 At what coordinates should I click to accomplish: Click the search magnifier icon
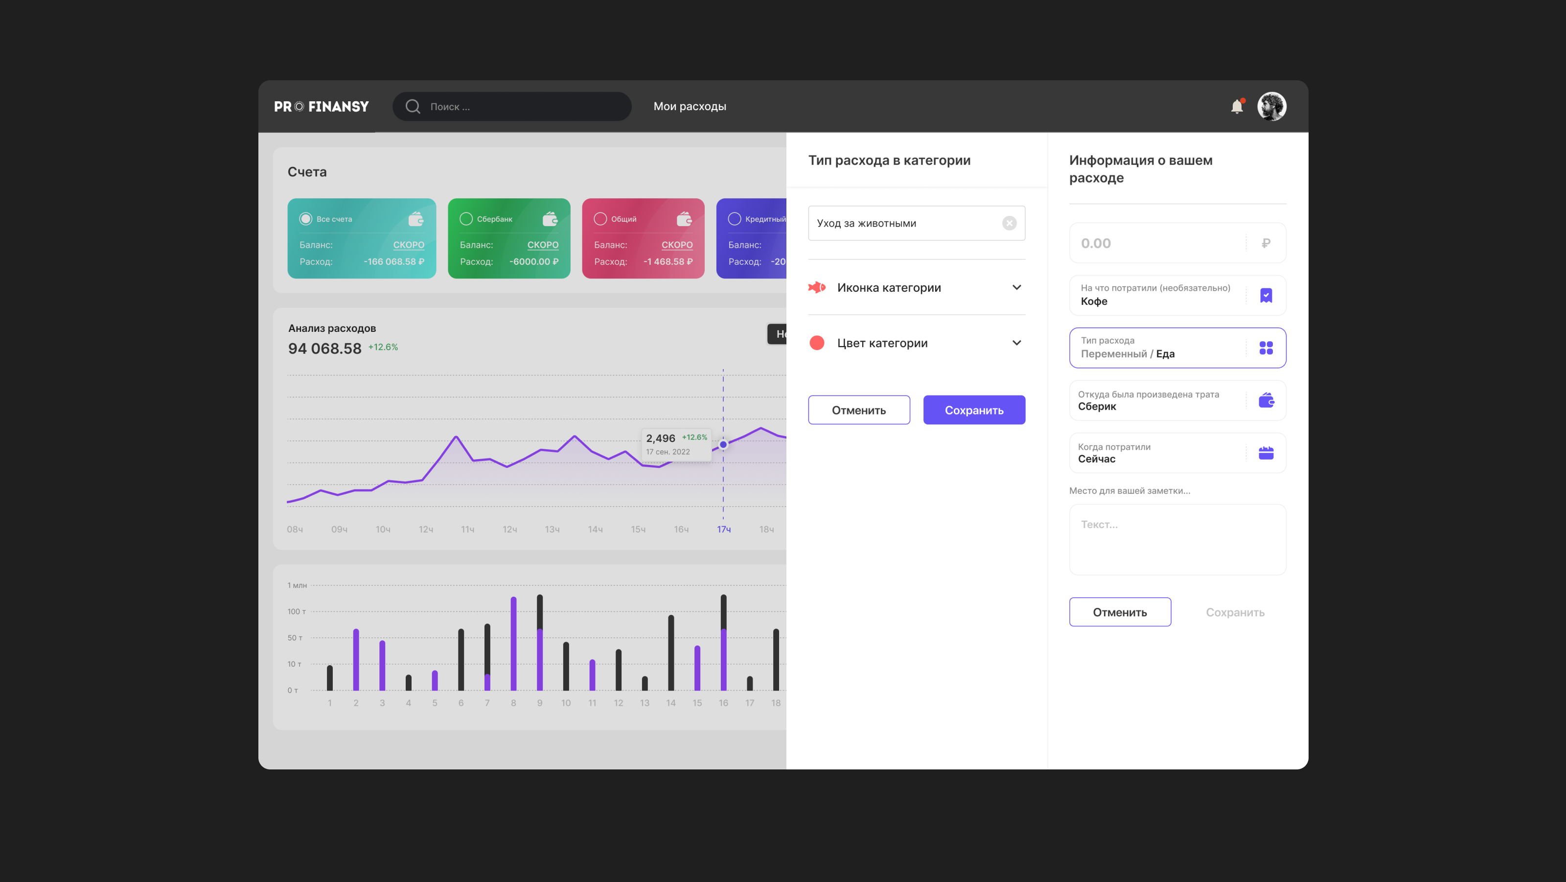(413, 106)
